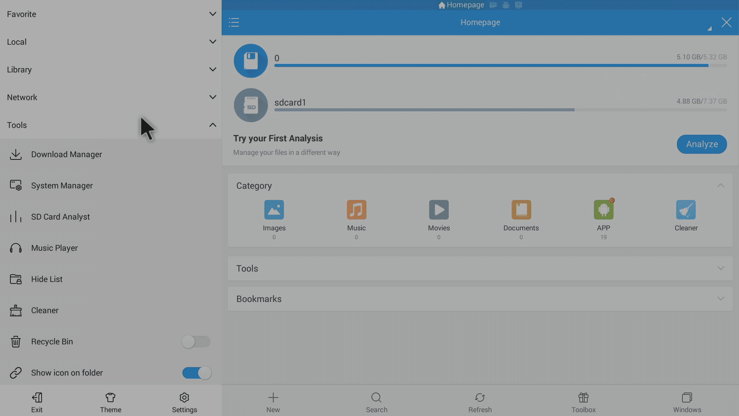Open System Manager tool icon
Screen dimensions: 739x416
(x=16, y=186)
